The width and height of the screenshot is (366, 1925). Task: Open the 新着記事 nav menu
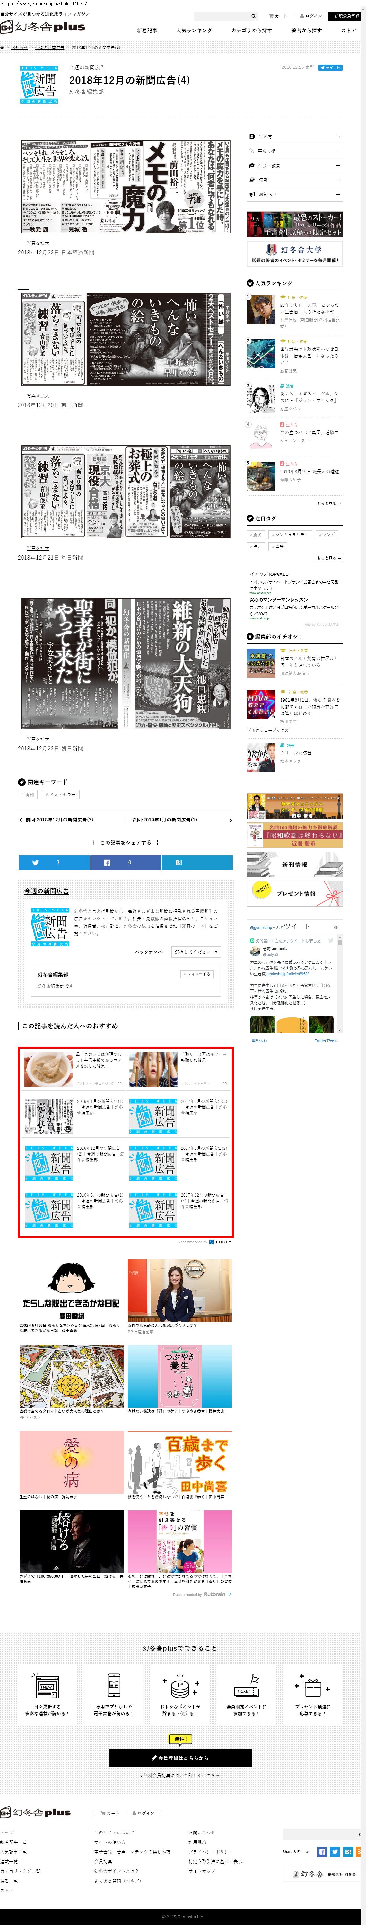(147, 31)
